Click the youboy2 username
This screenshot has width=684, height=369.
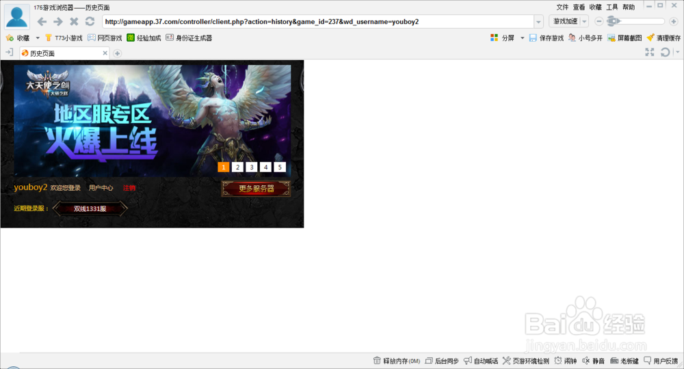[x=31, y=187]
